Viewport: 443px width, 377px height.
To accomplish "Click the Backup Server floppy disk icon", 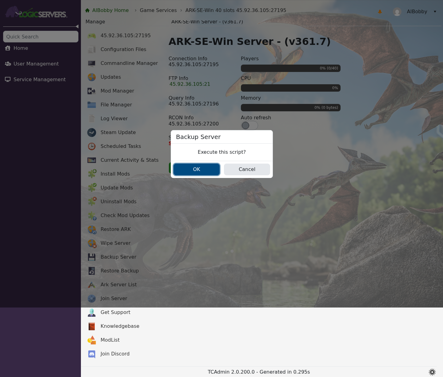I will pos(92,257).
